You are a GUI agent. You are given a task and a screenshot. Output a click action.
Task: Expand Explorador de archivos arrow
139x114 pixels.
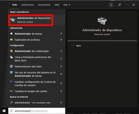pos(61,40)
